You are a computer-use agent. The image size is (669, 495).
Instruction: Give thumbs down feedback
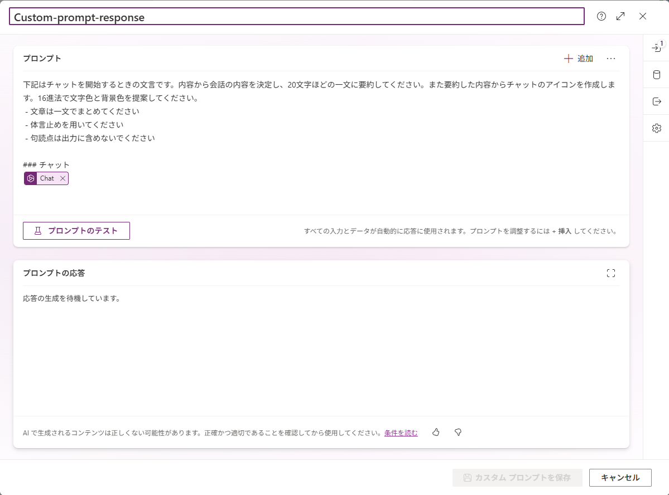[458, 433]
